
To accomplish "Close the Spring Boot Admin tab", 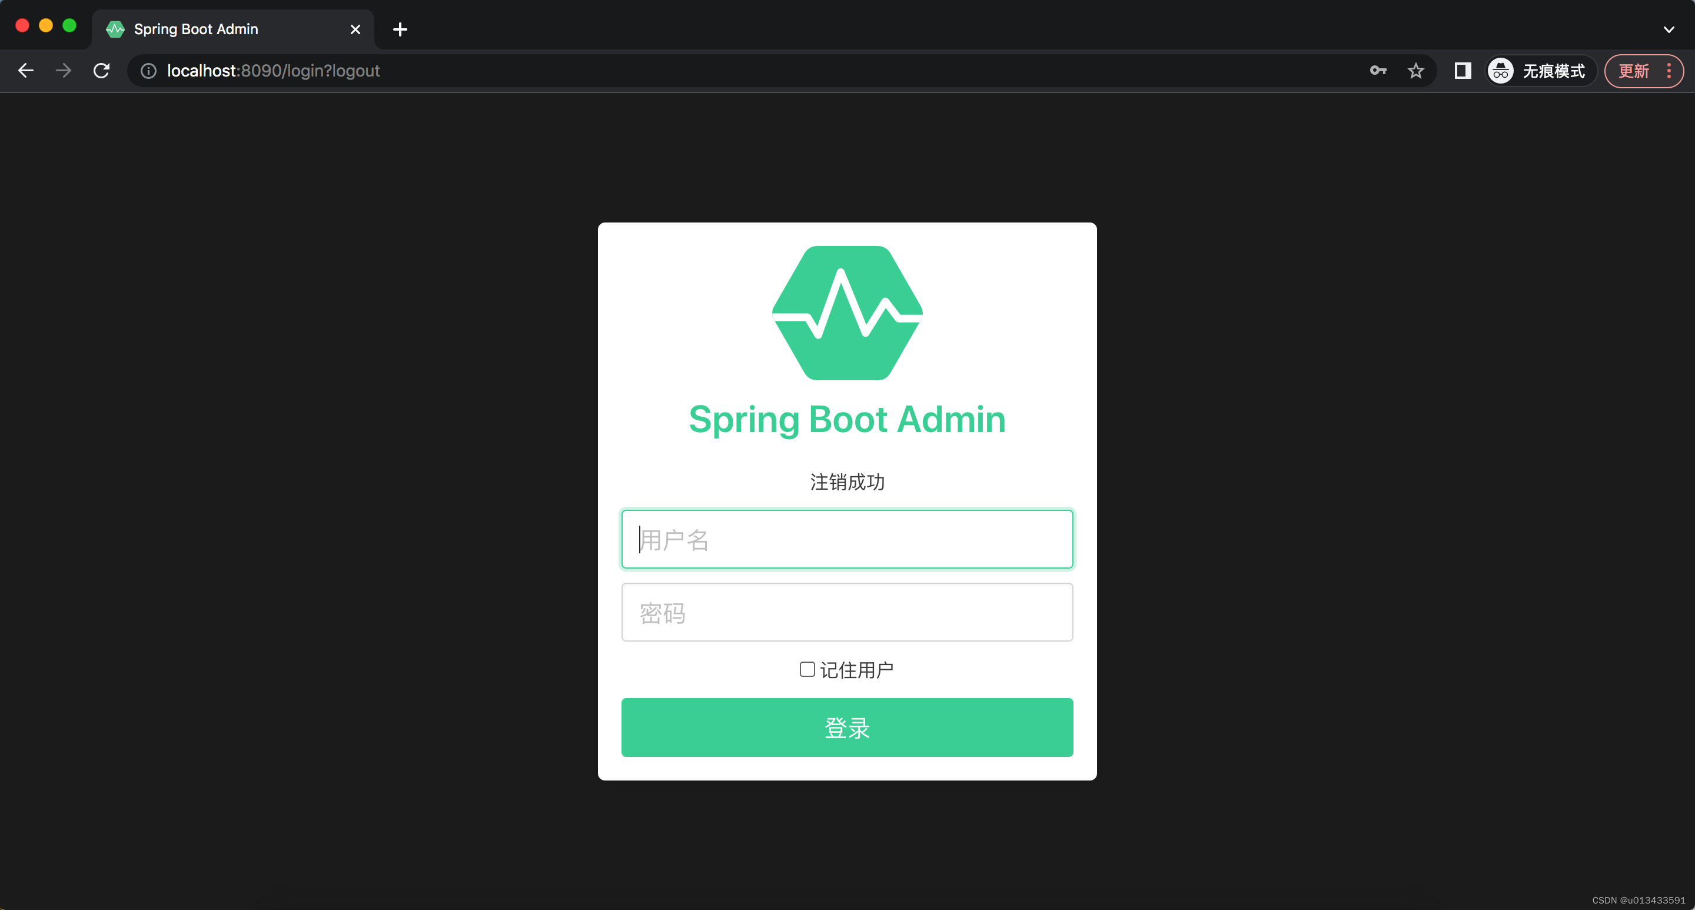I will (355, 29).
